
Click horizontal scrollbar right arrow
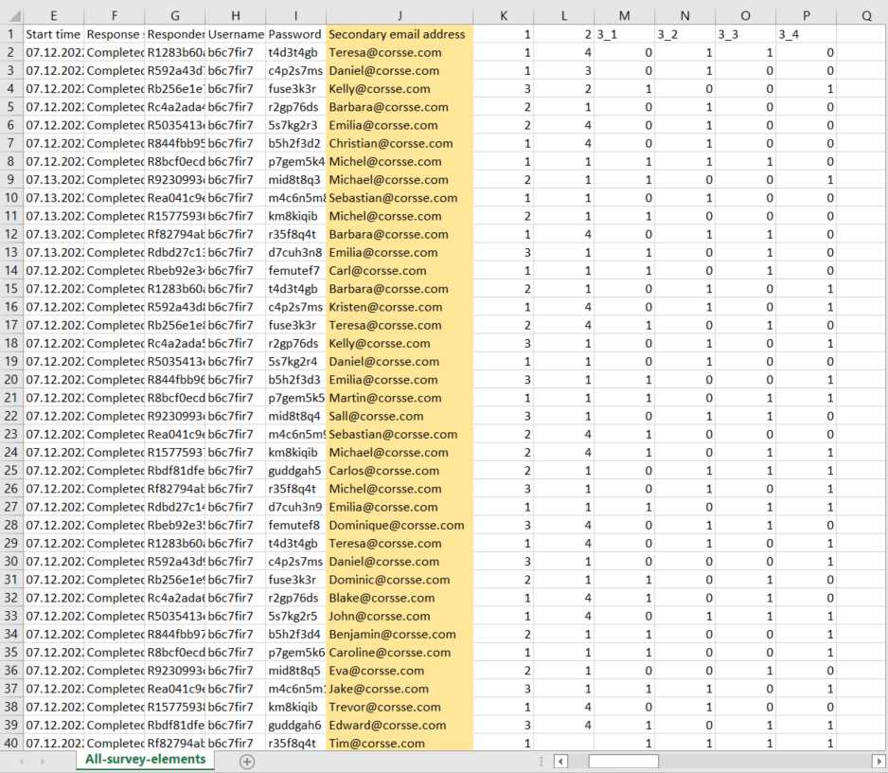(879, 761)
